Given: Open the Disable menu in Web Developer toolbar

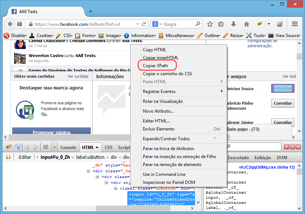Looking at the screenshot, I should coord(15,36).
